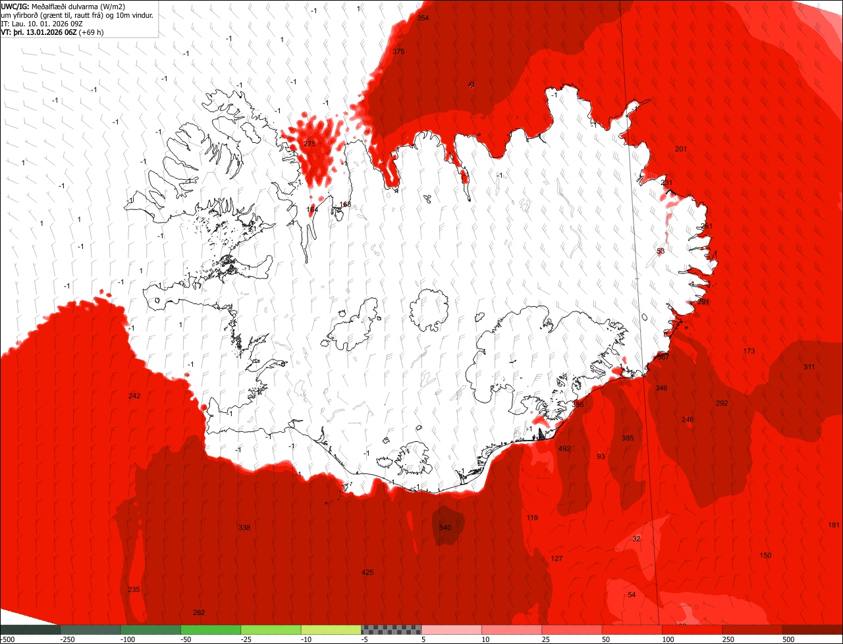Click the 127 flux value on the map

click(557, 558)
